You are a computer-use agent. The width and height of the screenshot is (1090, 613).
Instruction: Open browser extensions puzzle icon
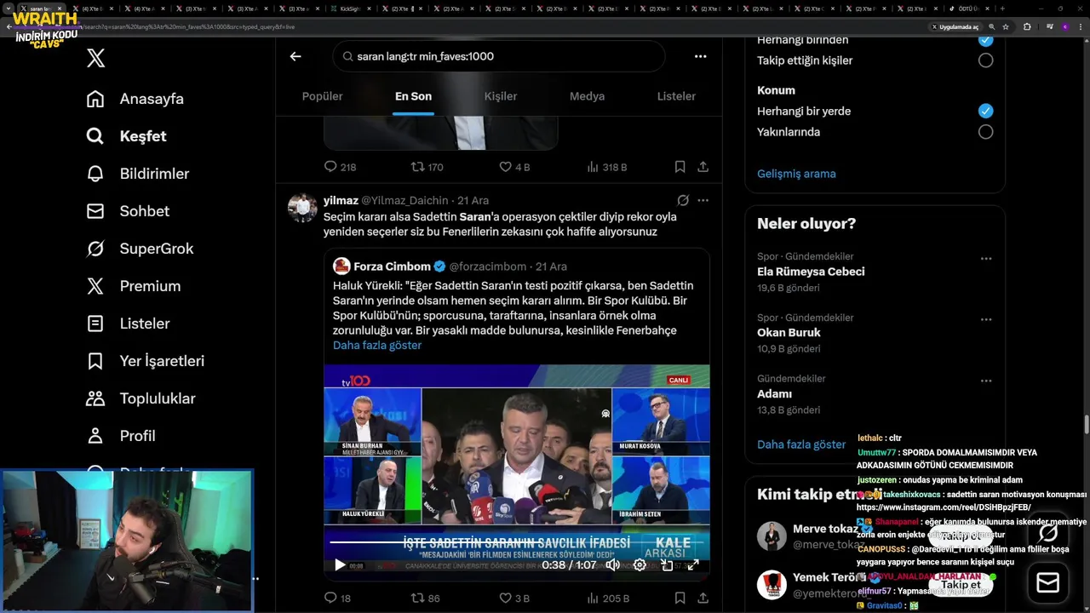[x=1026, y=26]
